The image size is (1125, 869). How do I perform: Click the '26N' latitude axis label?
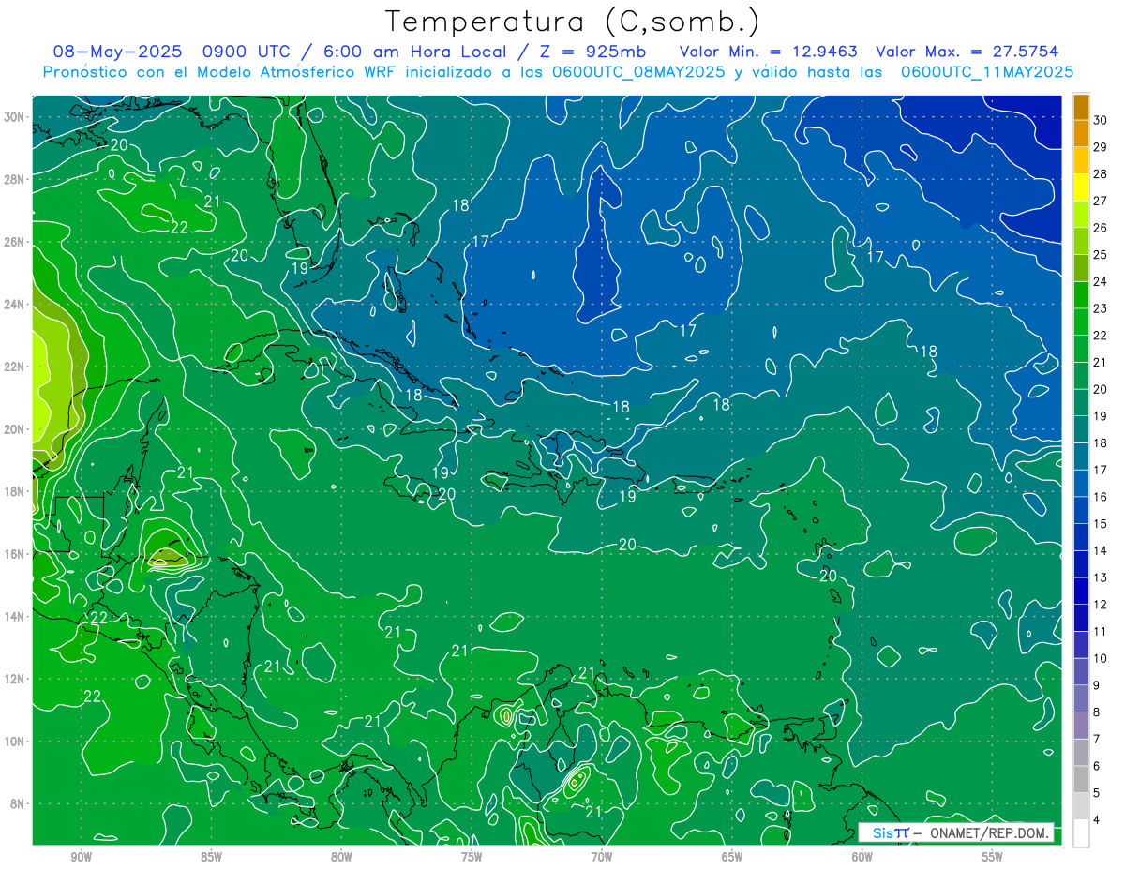point(15,242)
